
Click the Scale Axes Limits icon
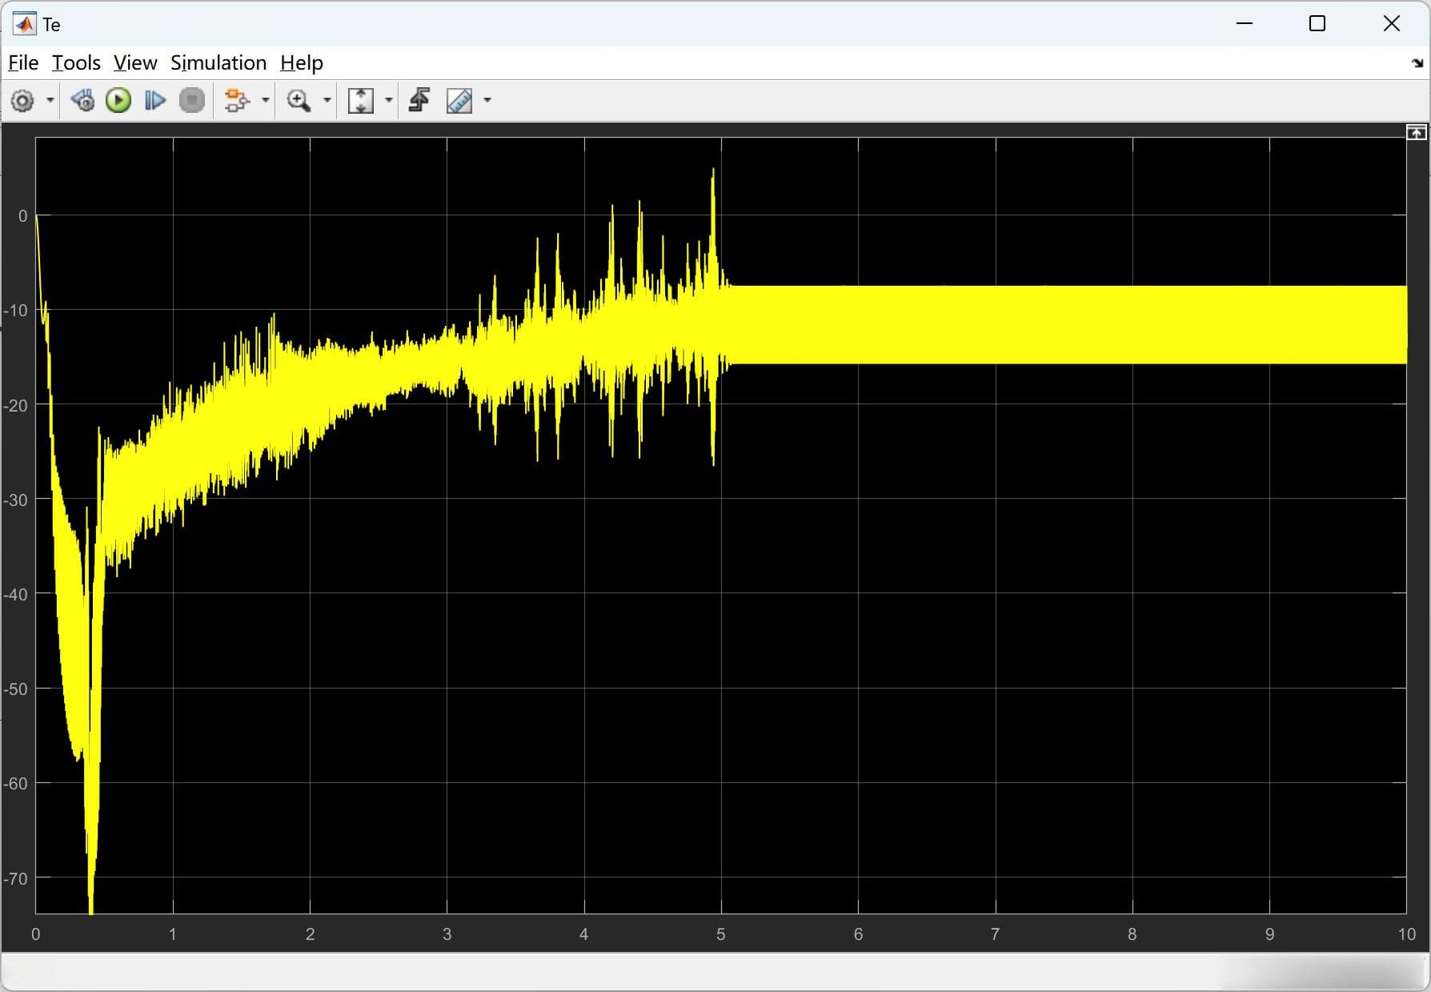click(361, 101)
